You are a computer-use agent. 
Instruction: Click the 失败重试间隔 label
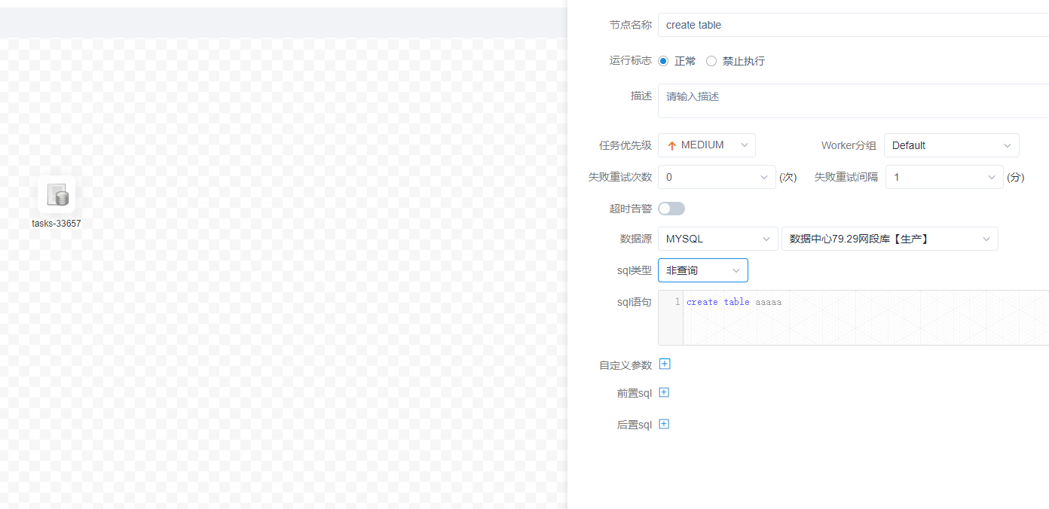point(846,177)
